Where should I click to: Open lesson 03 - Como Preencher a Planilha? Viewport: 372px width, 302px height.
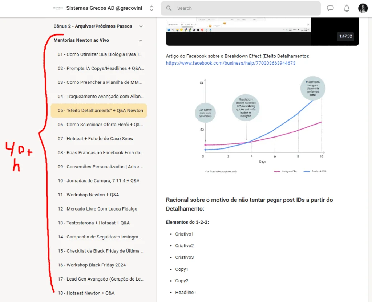[99, 82]
